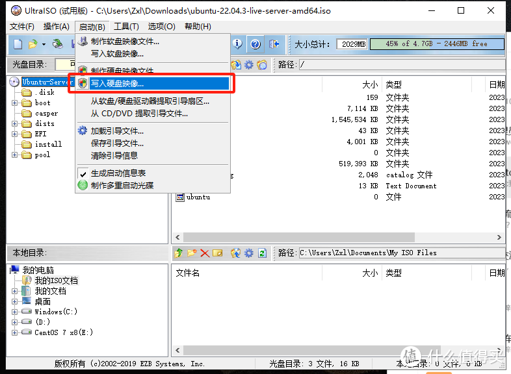Toggle 生成启动信息表 checked option

coord(118,173)
